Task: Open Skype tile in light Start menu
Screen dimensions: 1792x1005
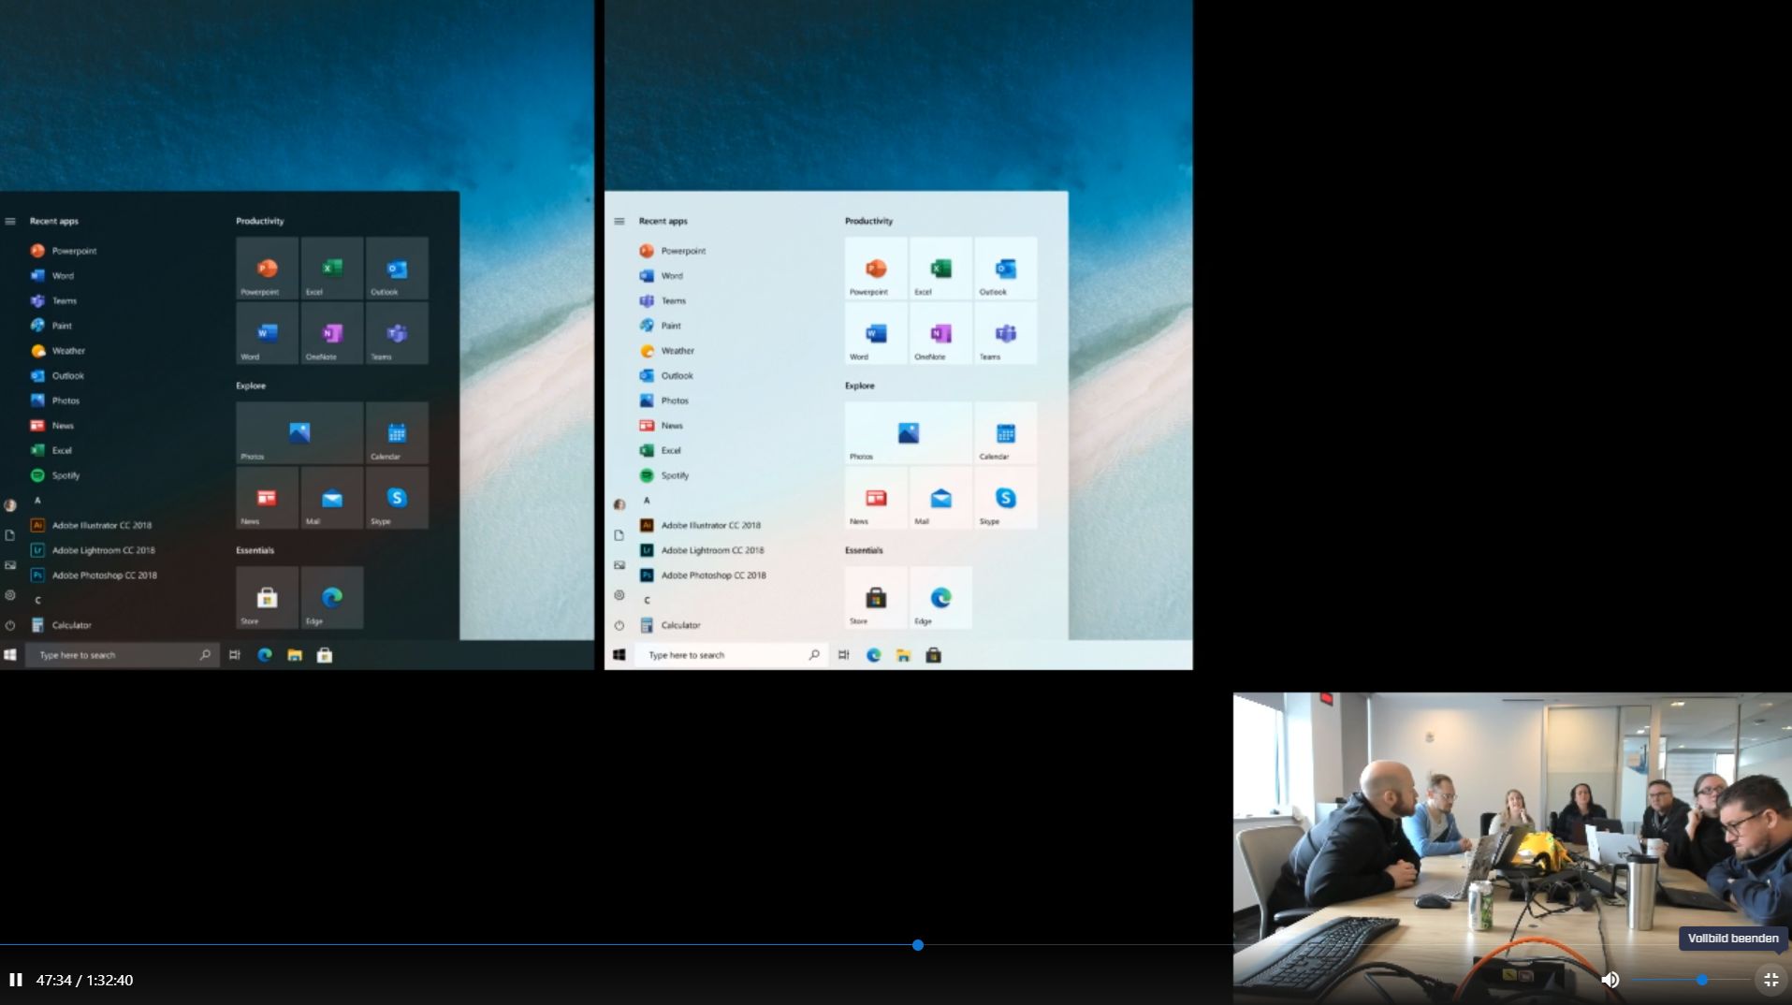Action: tap(1006, 498)
